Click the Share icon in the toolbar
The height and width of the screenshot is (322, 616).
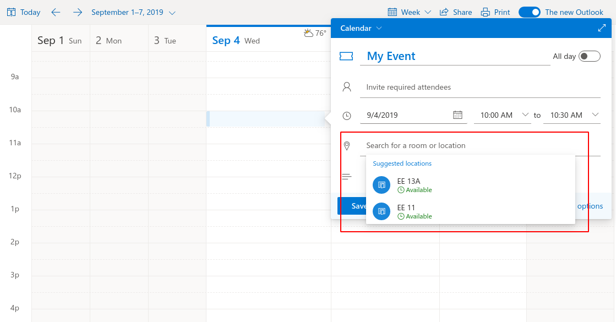(x=444, y=12)
